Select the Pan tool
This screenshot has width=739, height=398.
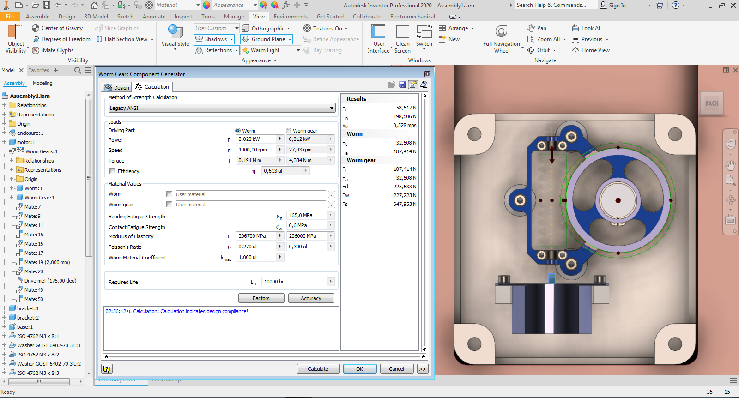(537, 28)
